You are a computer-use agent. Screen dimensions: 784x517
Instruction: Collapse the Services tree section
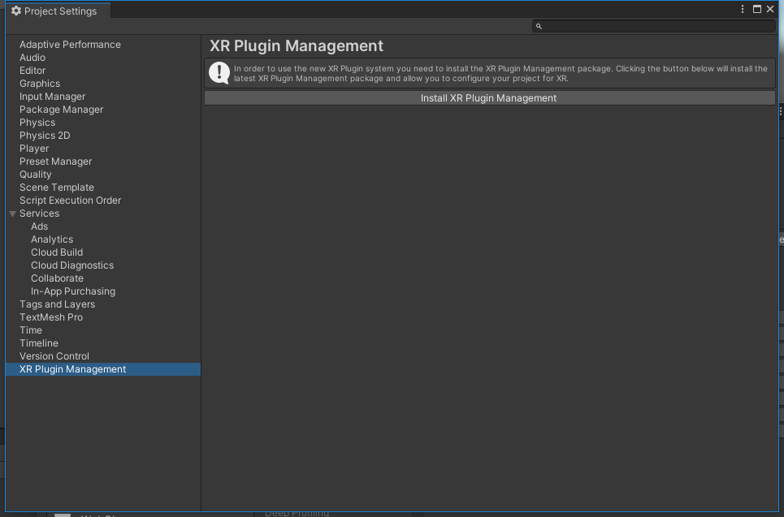click(12, 213)
